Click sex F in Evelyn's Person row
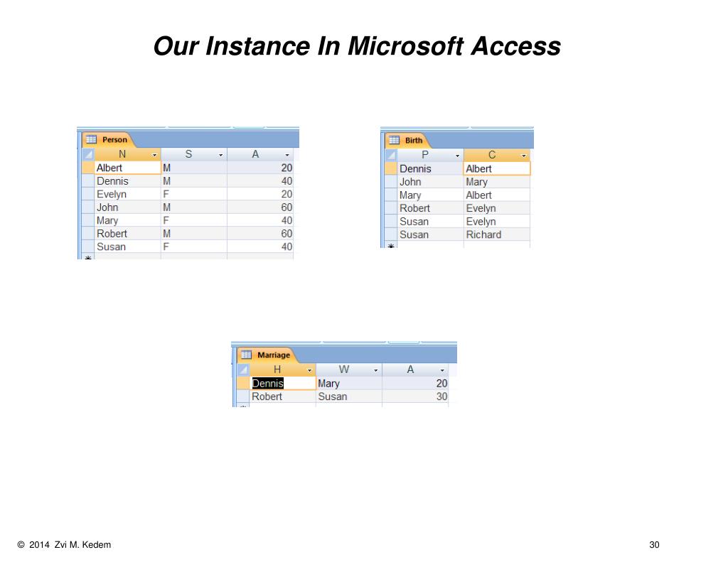728x562 pixels. pyautogui.click(x=194, y=194)
